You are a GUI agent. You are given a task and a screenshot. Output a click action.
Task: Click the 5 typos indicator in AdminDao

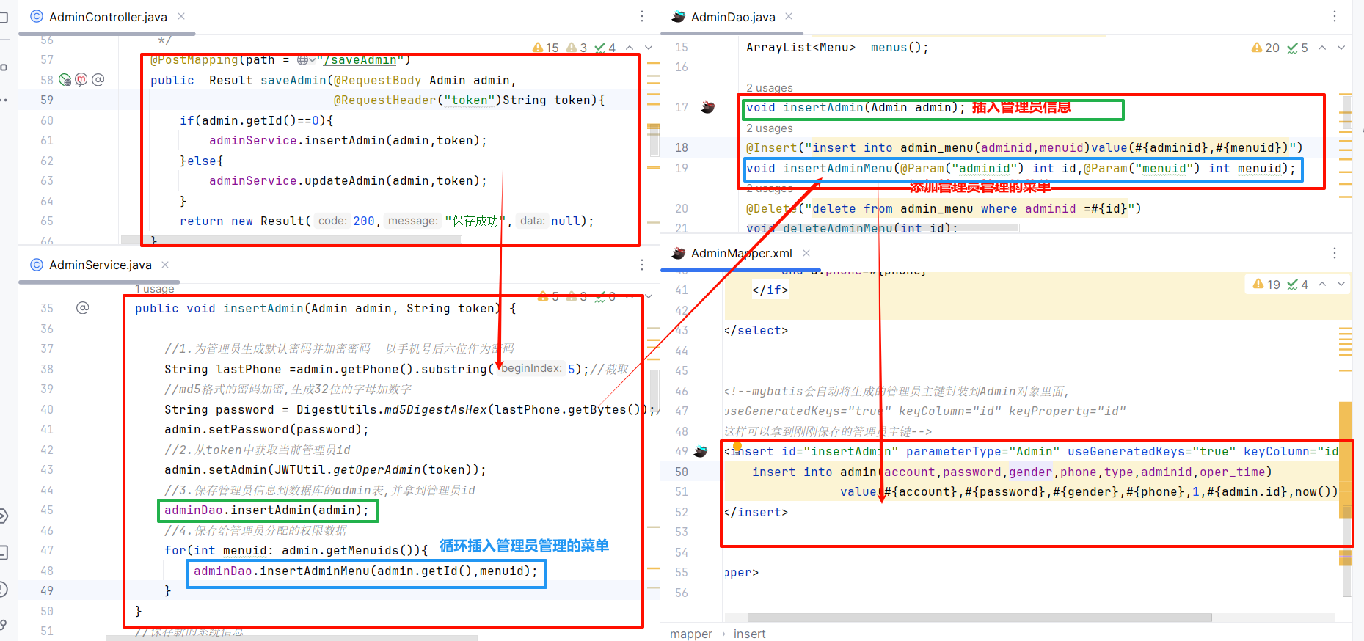pos(1298,48)
